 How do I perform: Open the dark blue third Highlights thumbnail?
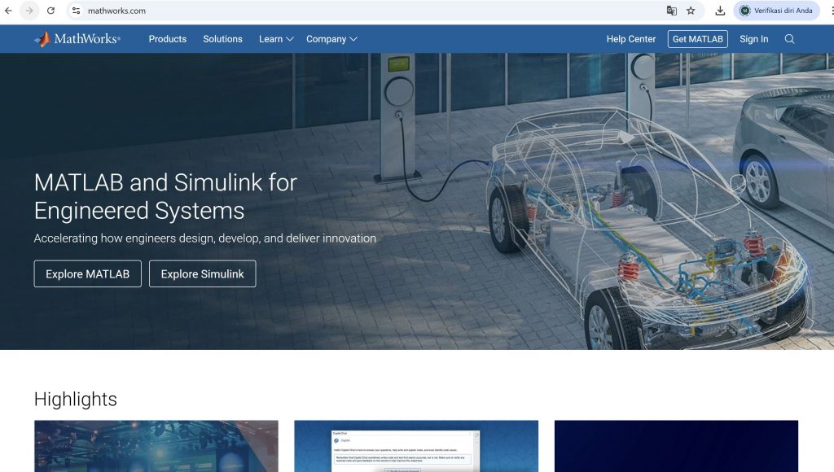coord(676,446)
